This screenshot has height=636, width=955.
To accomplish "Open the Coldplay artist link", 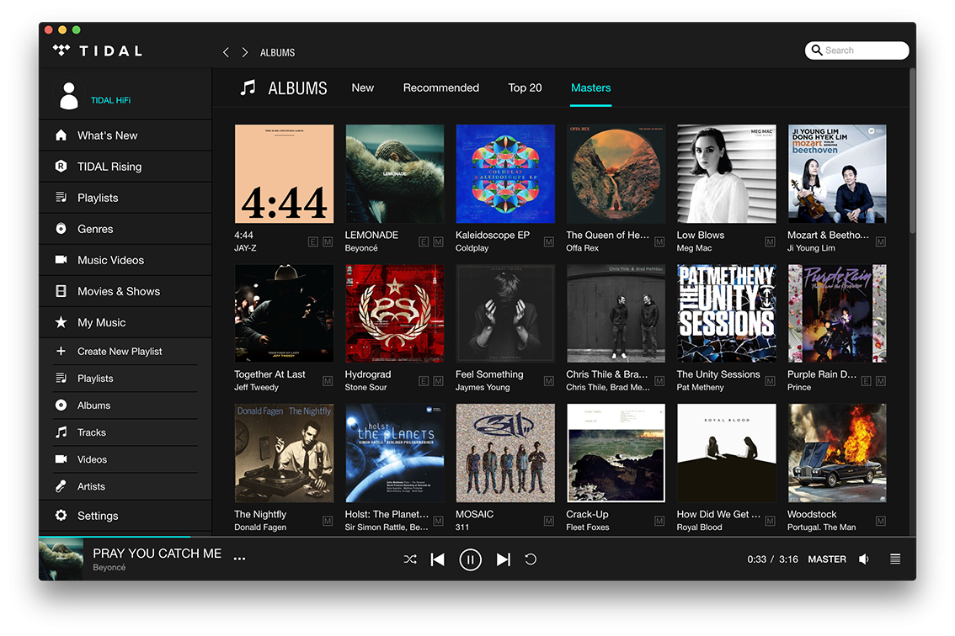I will (x=472, y=247).
